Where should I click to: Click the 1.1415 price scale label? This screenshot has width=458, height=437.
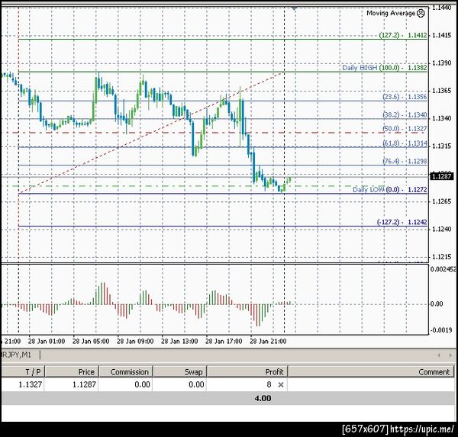click(441, 35)
